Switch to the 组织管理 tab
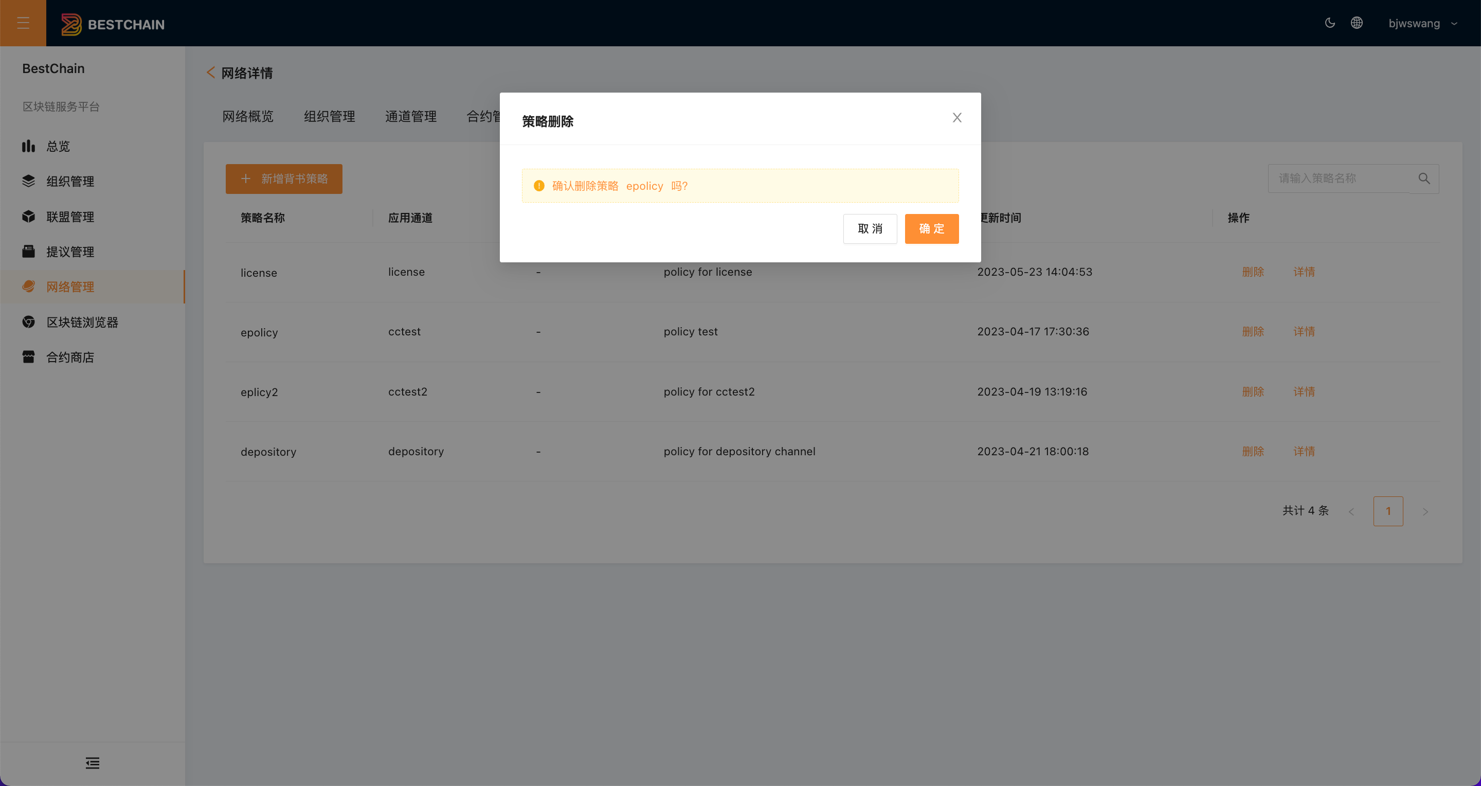Image resolution: width=1481 pixels, height=786 pixels. (x=330, y=116)
